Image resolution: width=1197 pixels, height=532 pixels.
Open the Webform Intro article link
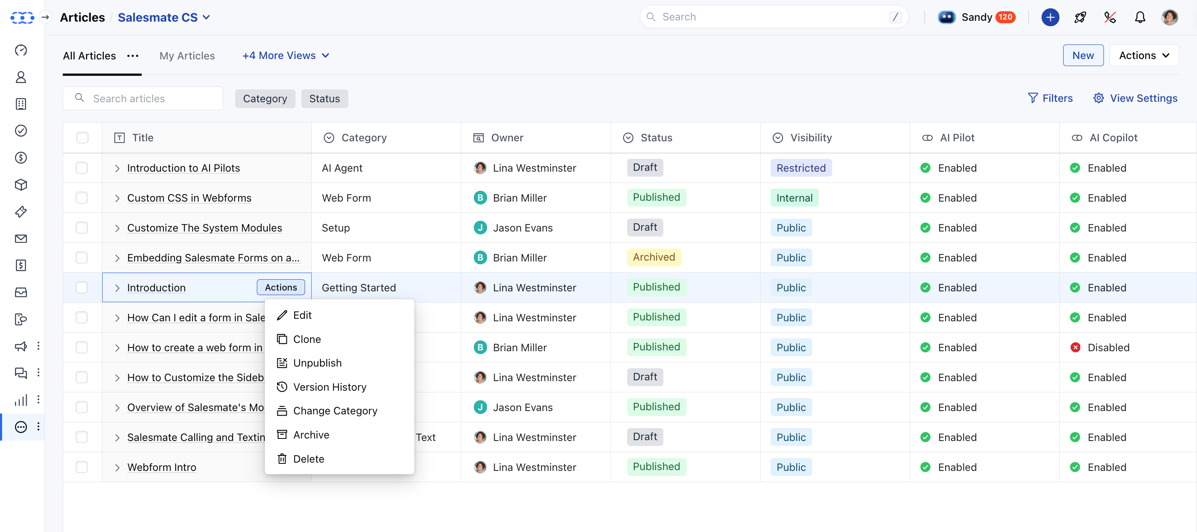tap(162, 468)
